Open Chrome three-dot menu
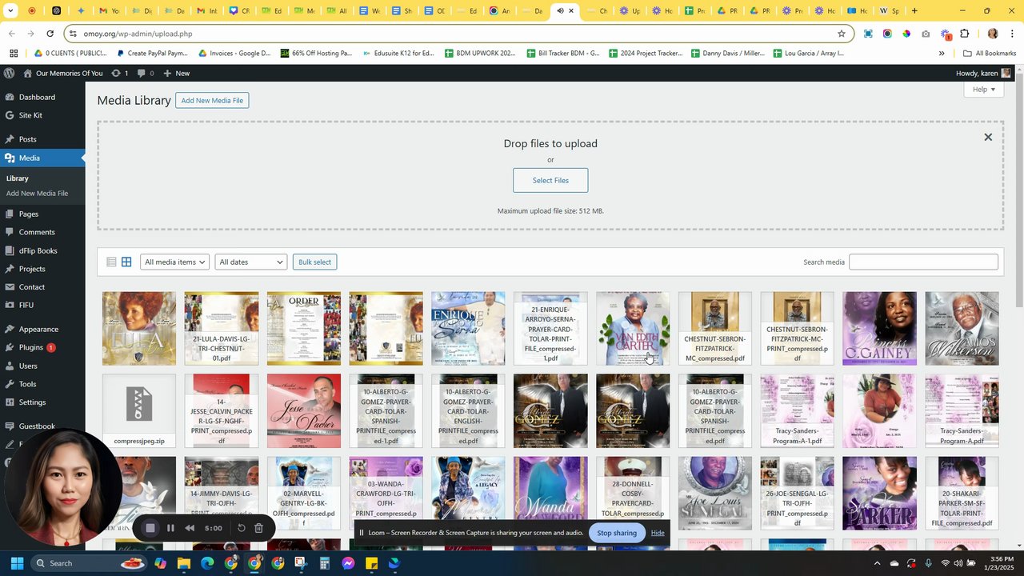The width and height of the screenshot is (1024, 576). tap(1013, 34)
